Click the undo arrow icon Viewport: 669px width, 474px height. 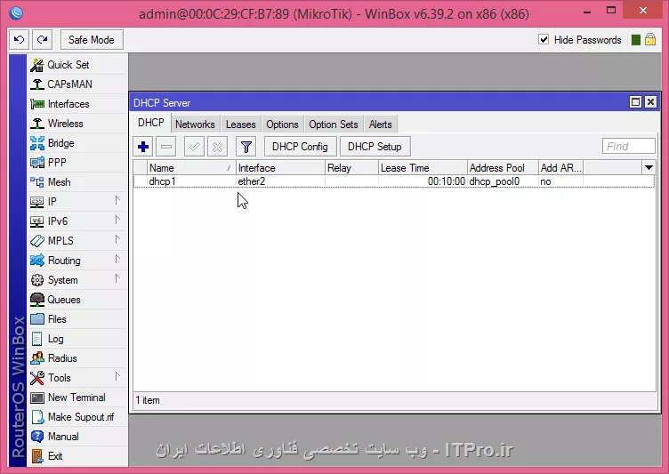pos(19,39)
